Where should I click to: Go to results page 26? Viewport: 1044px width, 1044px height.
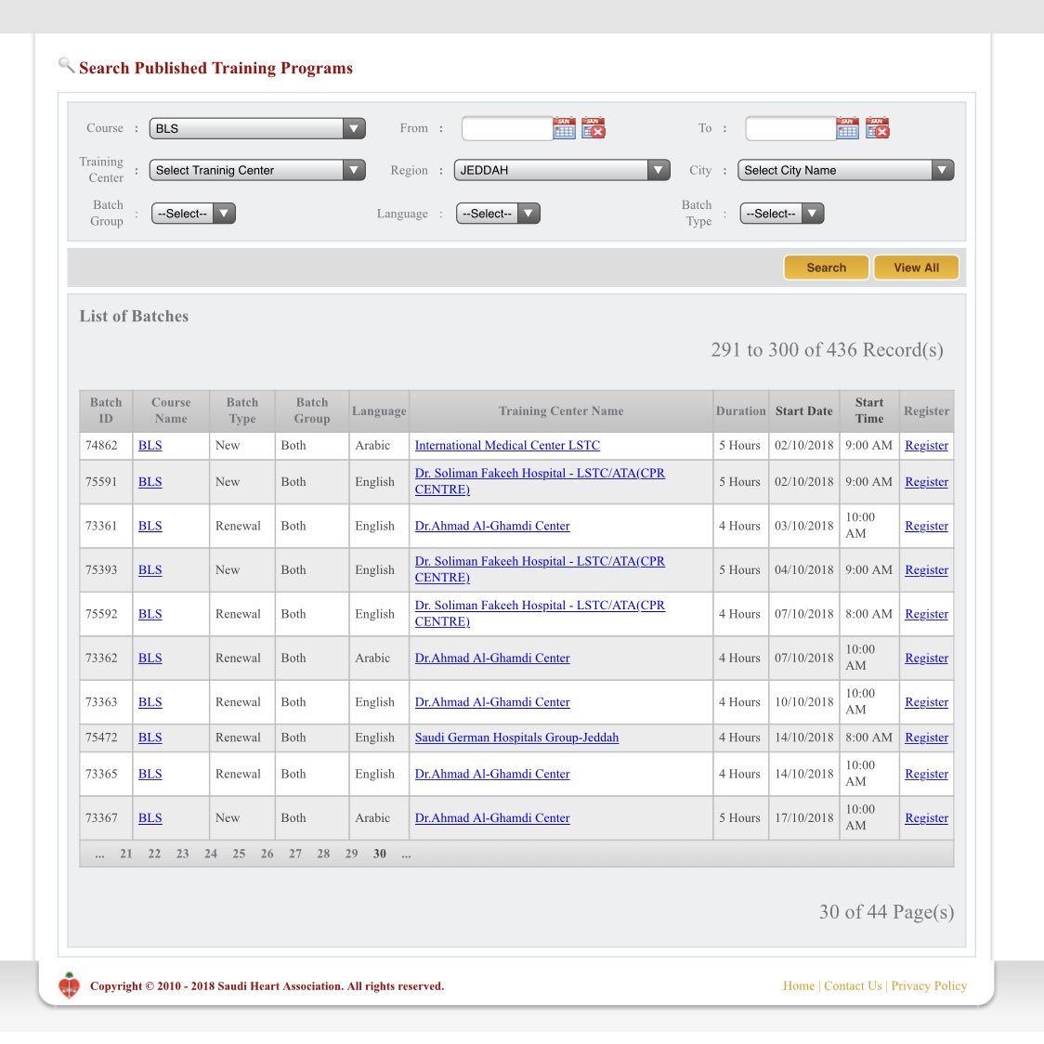(x=267, y=854)
